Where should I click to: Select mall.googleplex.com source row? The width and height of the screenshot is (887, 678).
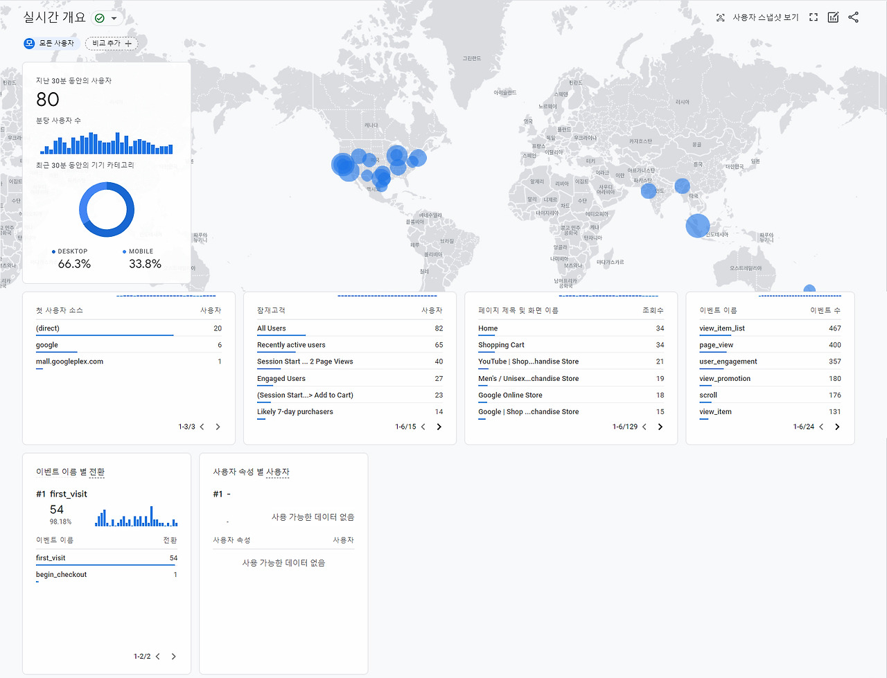click(x=129, y=362)
